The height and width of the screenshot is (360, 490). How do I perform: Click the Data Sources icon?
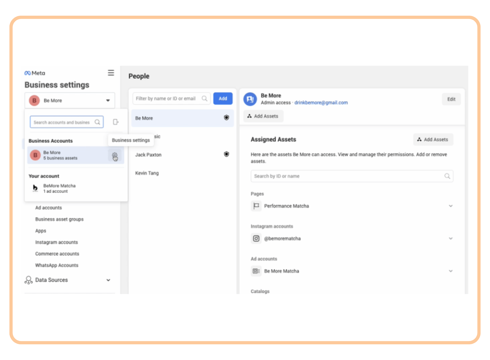click(x=28, y=280)
